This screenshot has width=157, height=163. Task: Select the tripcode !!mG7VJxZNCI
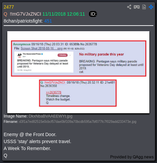[26, 14]
